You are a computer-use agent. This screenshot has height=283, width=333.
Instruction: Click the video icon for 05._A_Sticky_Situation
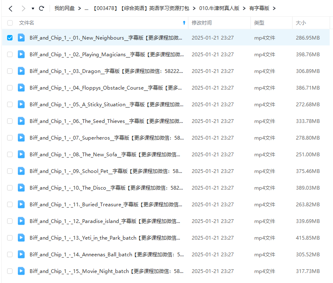point(21,104)
